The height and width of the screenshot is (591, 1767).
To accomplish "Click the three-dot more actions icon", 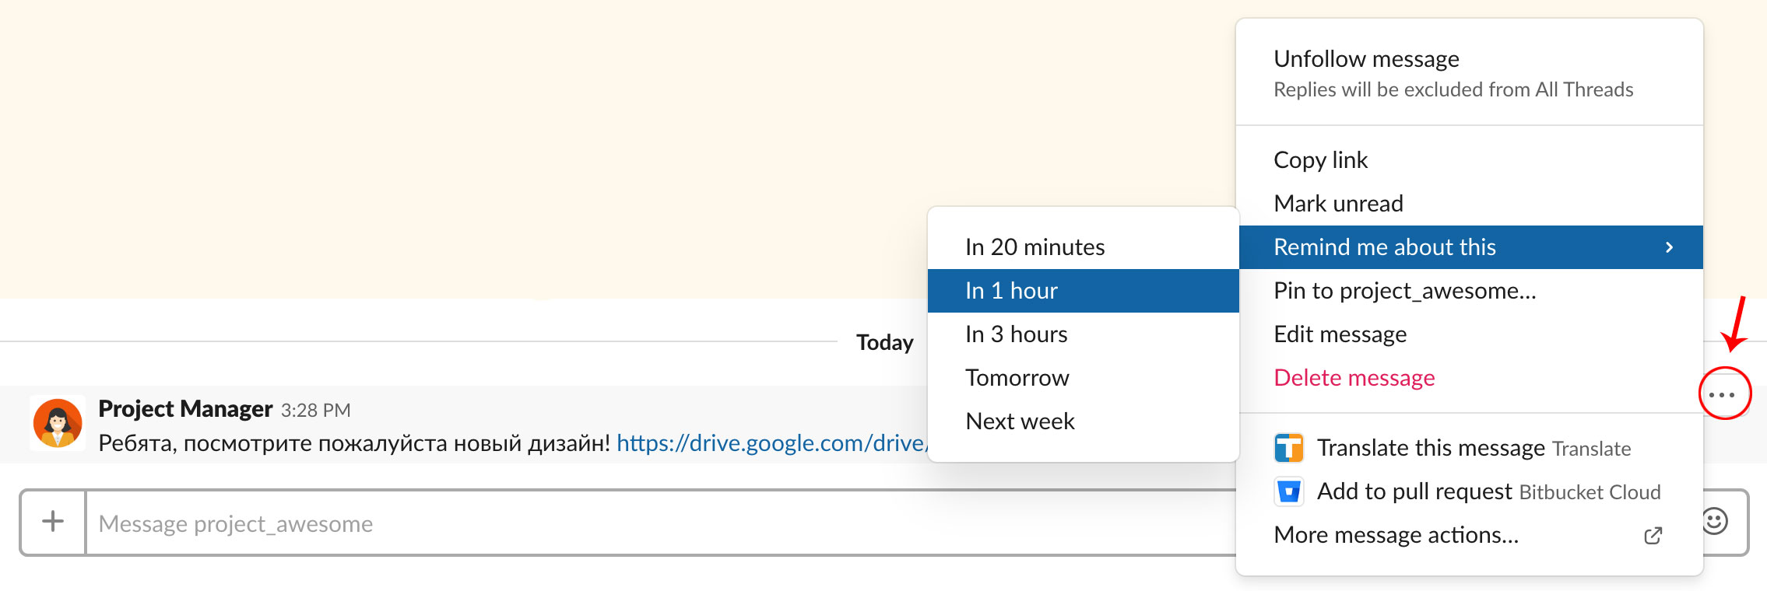I will click(1723, 395).
